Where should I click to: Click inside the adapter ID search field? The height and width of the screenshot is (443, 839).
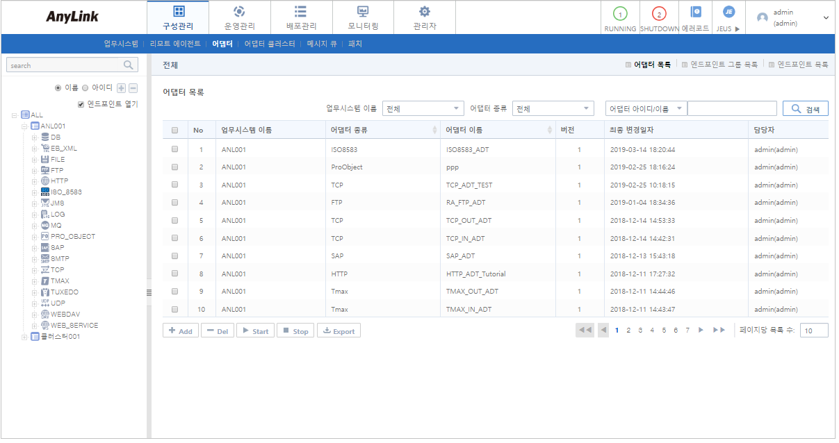click(x=732, y=108)
